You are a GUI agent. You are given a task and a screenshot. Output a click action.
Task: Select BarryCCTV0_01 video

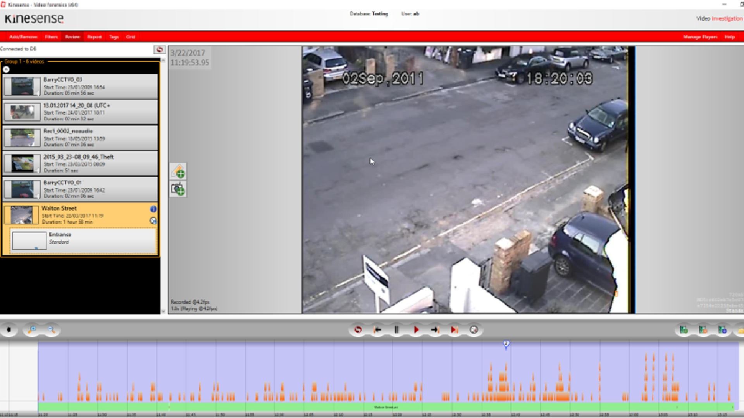[x=81, y=189]
